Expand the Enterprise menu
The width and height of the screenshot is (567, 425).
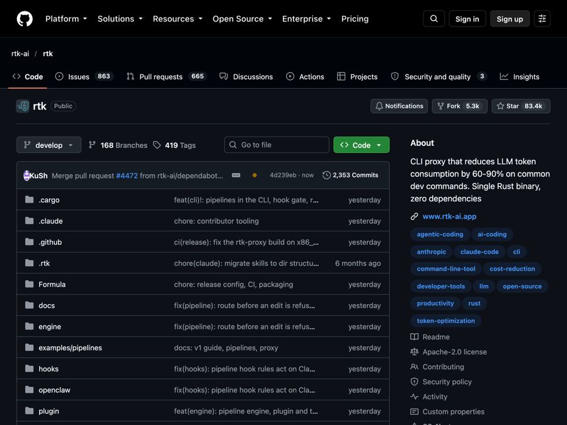point(307,19)
